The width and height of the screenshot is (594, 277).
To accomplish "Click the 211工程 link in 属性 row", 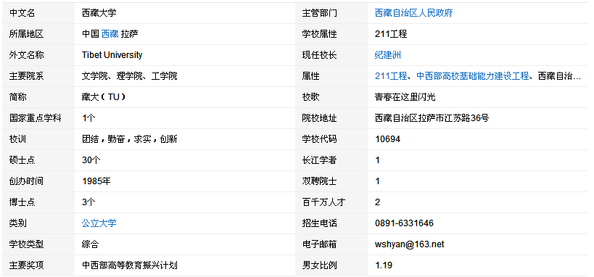I will (x=391, y=76).
